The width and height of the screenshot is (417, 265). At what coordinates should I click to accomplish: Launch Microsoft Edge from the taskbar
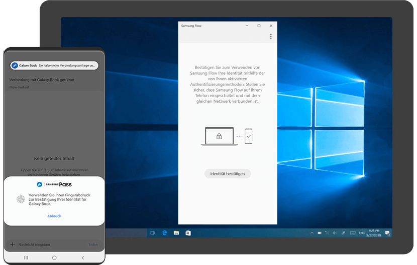click(x=164, y=233)
